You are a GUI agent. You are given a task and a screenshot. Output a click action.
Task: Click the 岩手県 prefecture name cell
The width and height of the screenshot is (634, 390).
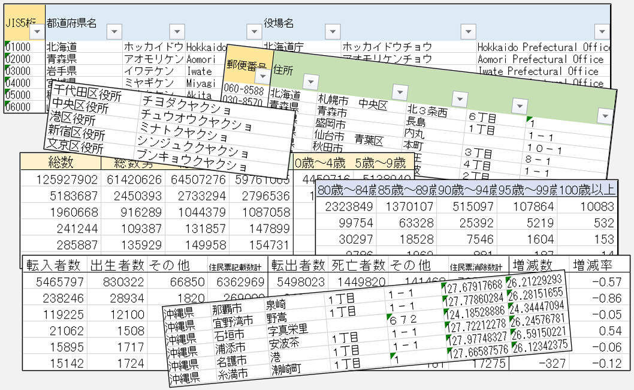tap(62, 71)
